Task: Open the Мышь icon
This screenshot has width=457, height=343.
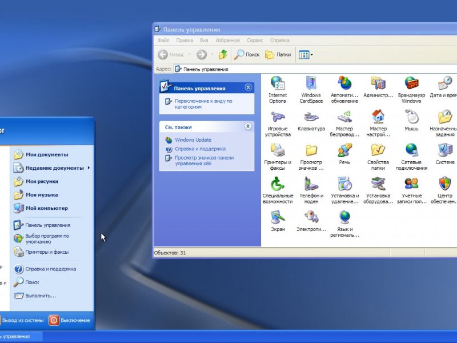Action: [411, 121]
